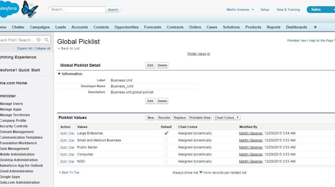The image size is (335, 187).
Task: Toggle Default checkbox for NGO
Action: click(166, 161)
